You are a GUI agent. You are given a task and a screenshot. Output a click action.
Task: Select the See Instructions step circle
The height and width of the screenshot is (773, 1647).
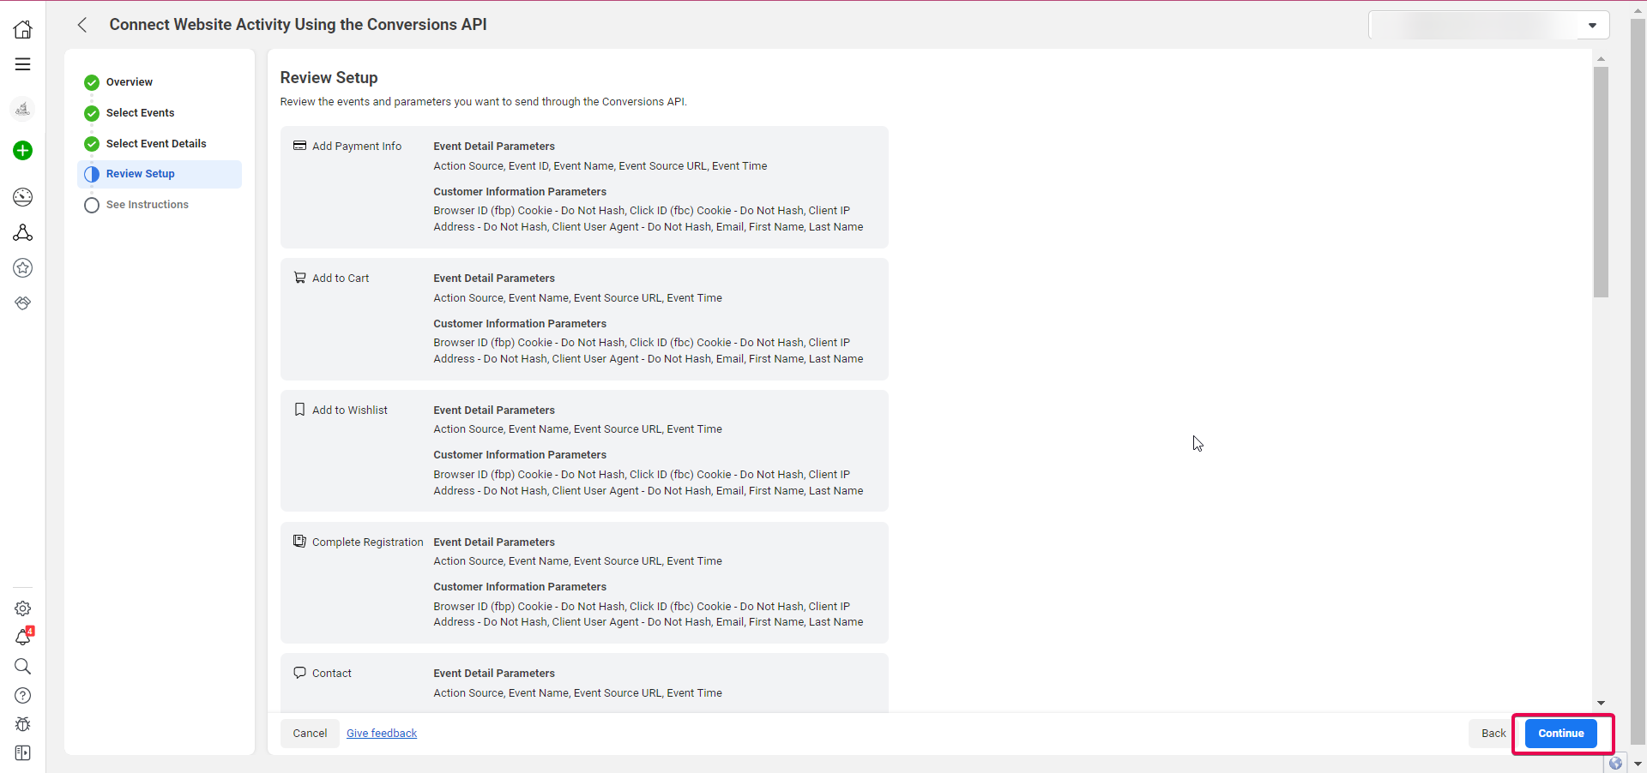pyautogui.click(x=92, y=206)
